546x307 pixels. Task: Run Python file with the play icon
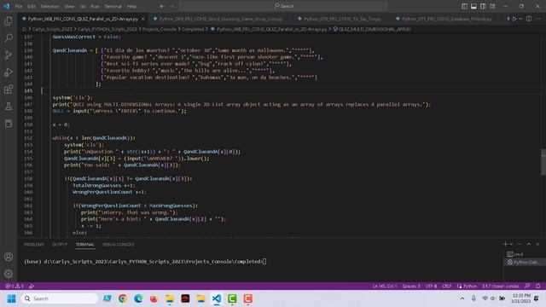(514, 19)
